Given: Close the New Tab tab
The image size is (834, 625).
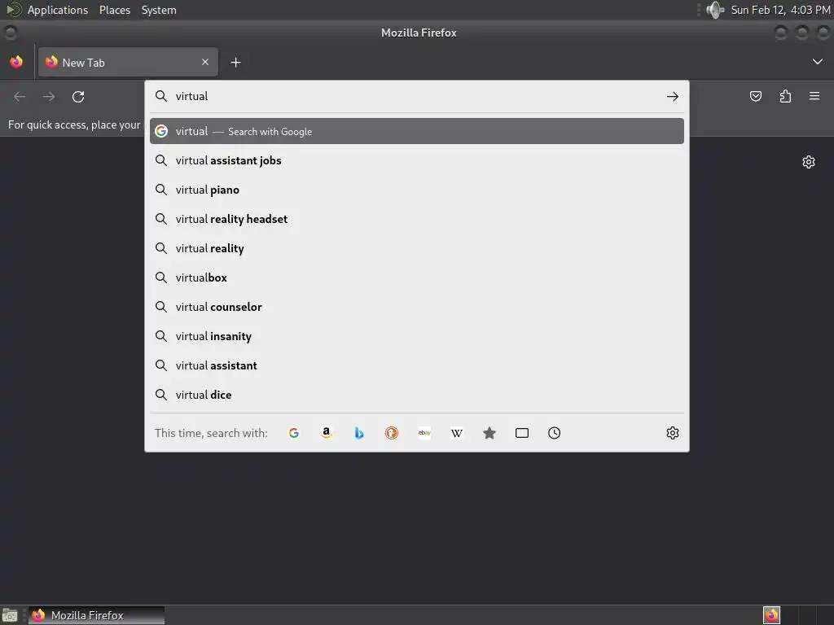Looking at the screenshot, I should pos(205,62).
